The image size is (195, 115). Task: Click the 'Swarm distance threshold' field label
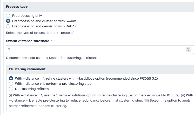tap(28, 41)
